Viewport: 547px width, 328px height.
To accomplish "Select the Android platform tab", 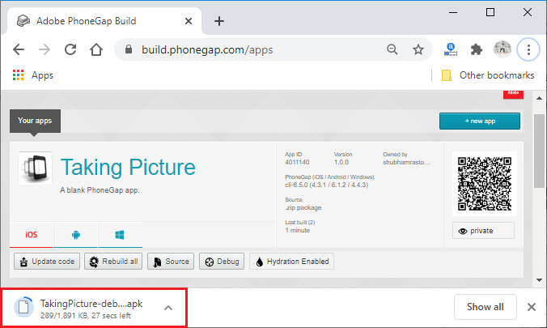I will (x=76, y=235).
